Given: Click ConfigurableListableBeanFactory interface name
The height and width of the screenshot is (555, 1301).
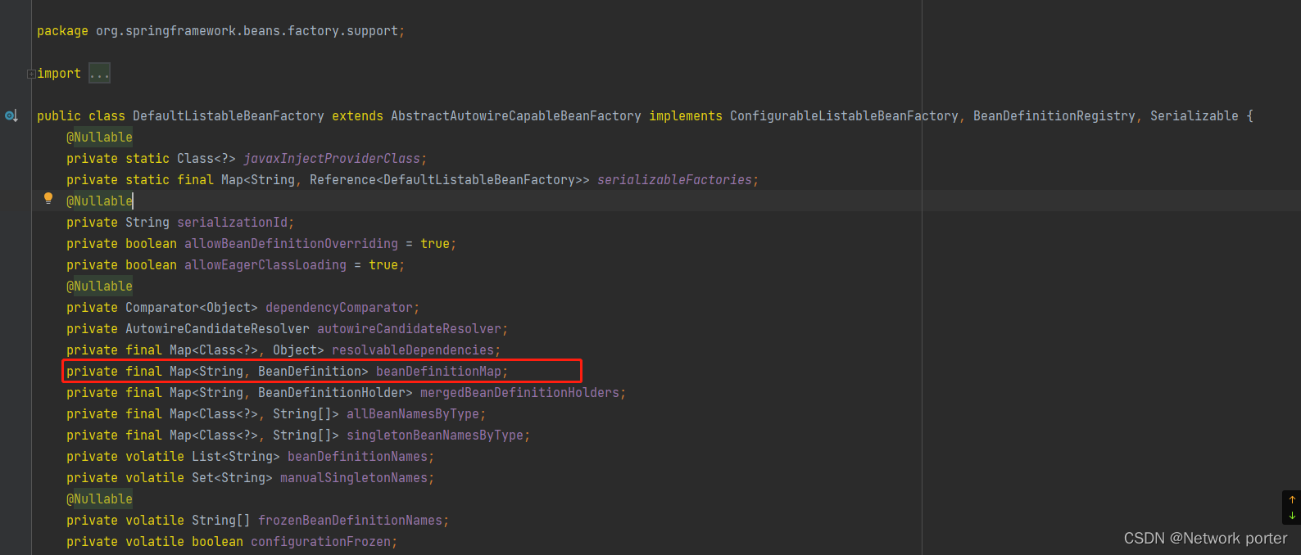Looking at the screenshot, I should point(844,116).
